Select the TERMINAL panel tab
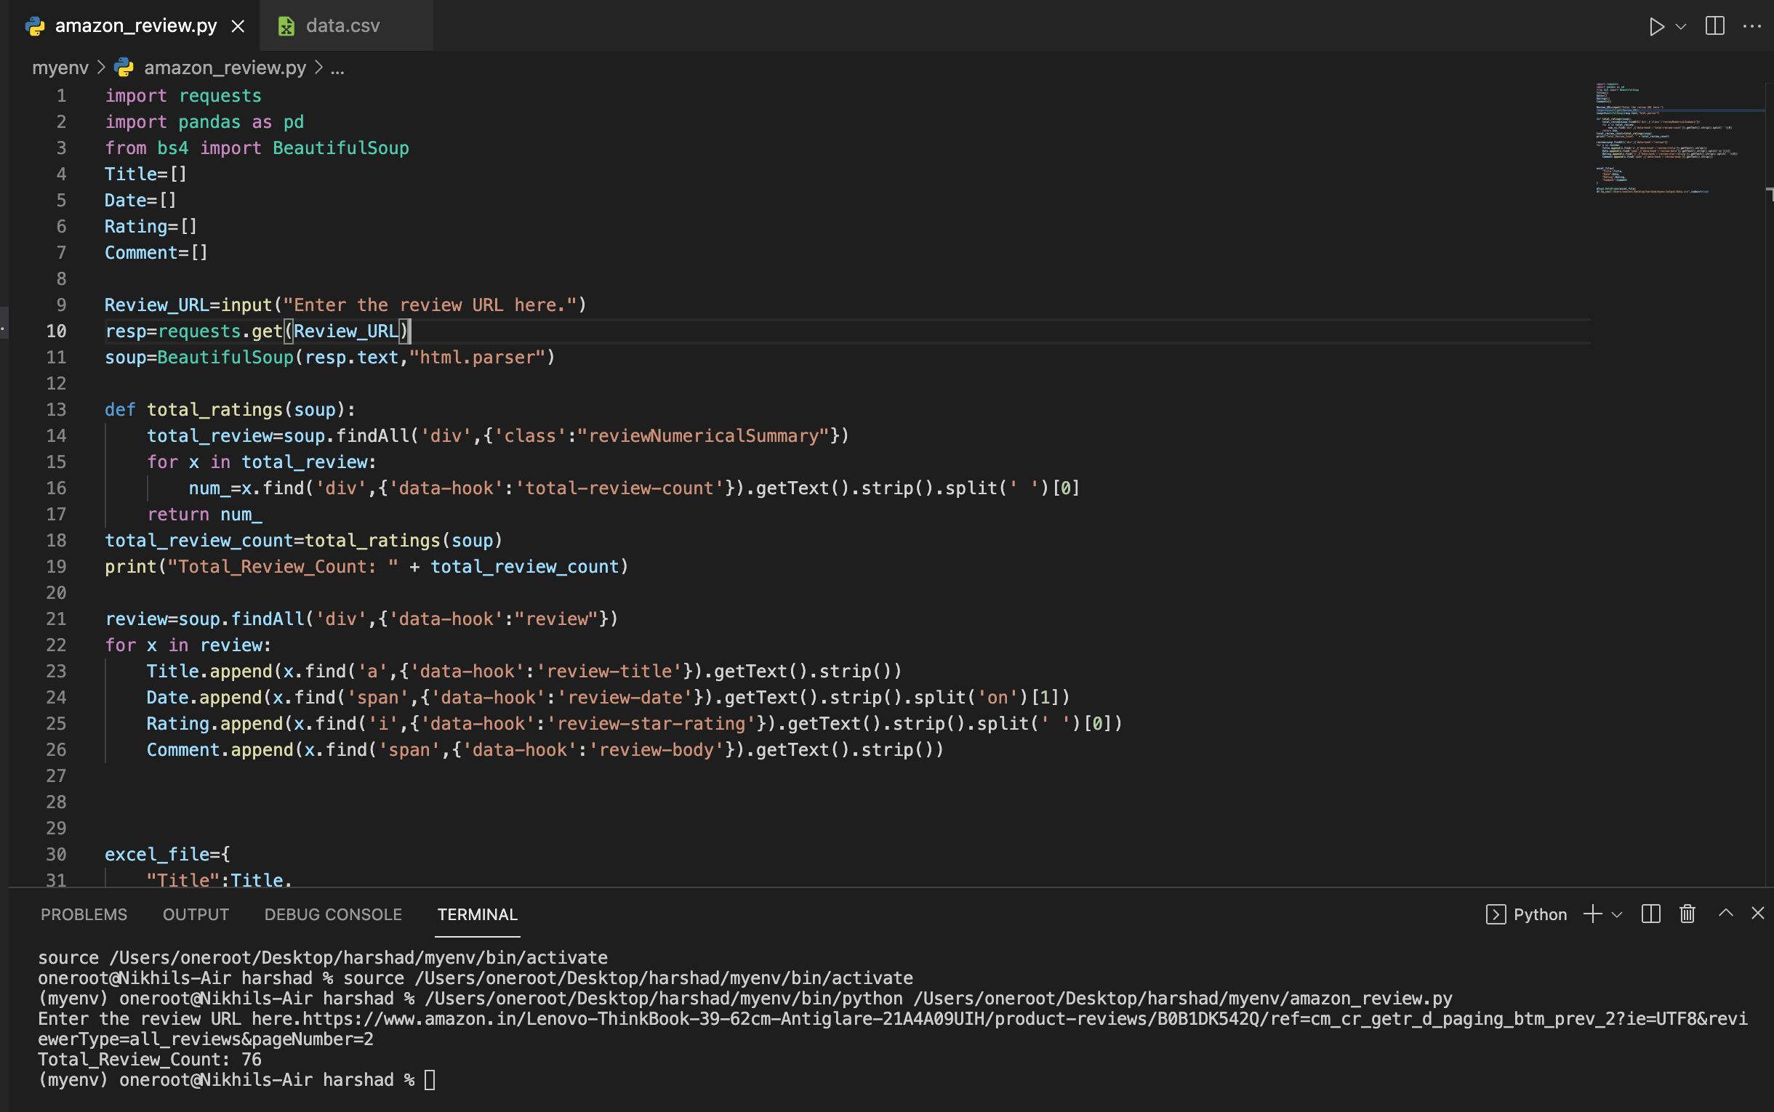Image resolution: width=1774 pixels, height=1112 pixels. pyautogui.click(x=478, y=914)
